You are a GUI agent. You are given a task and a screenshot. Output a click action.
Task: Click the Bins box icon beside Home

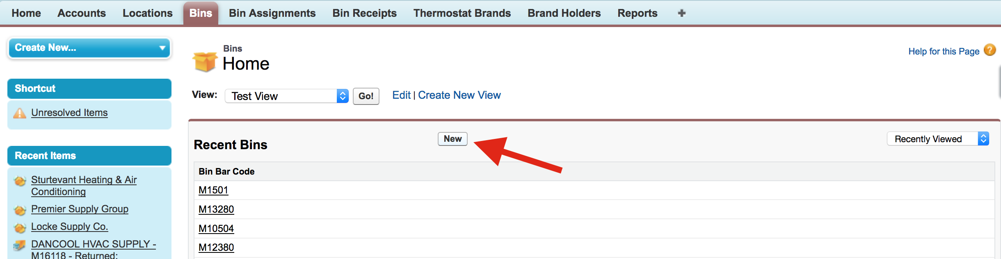[x=205, y=62]
